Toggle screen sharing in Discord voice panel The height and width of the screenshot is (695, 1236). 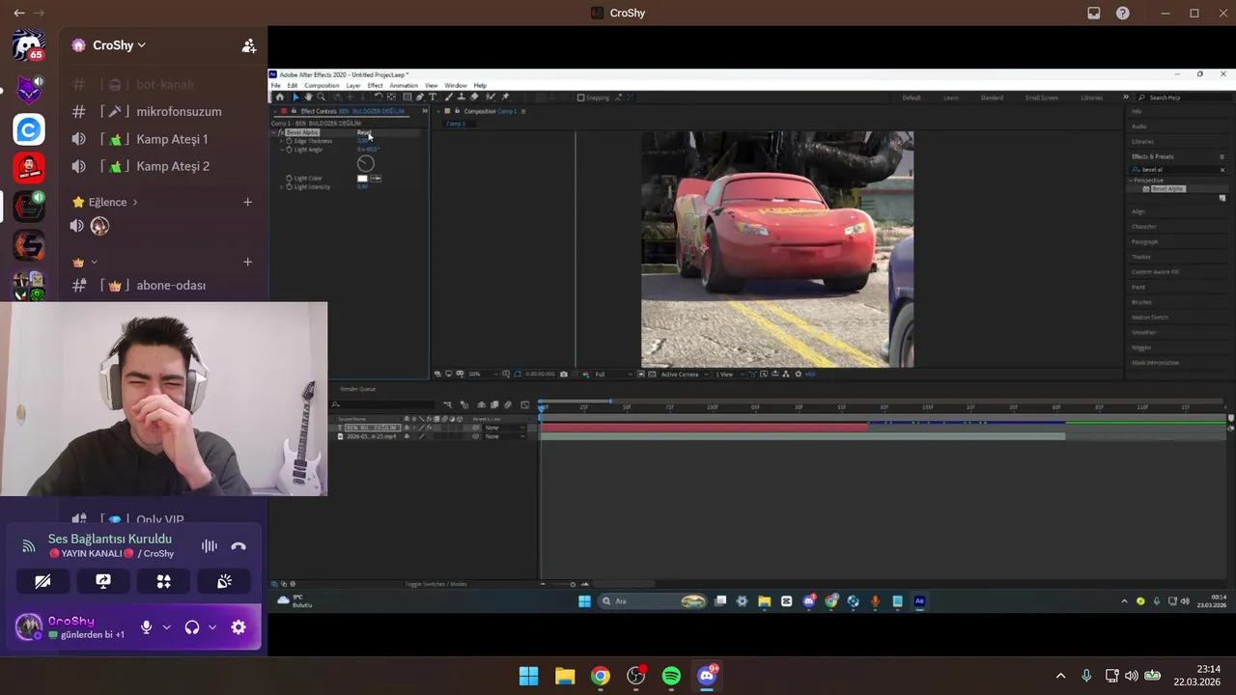103,581
